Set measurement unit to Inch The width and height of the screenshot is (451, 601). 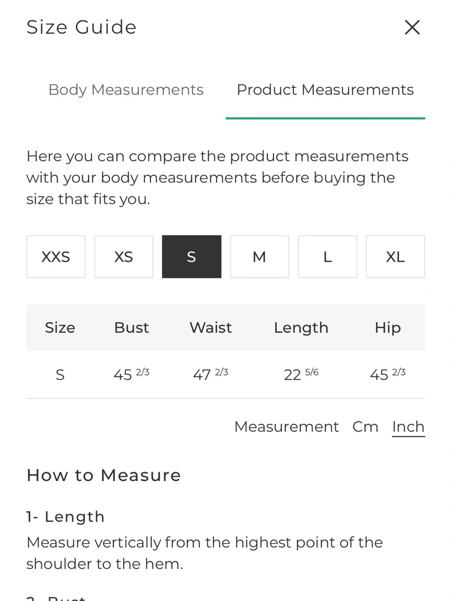pyautogui.click(x=408, y=427)
